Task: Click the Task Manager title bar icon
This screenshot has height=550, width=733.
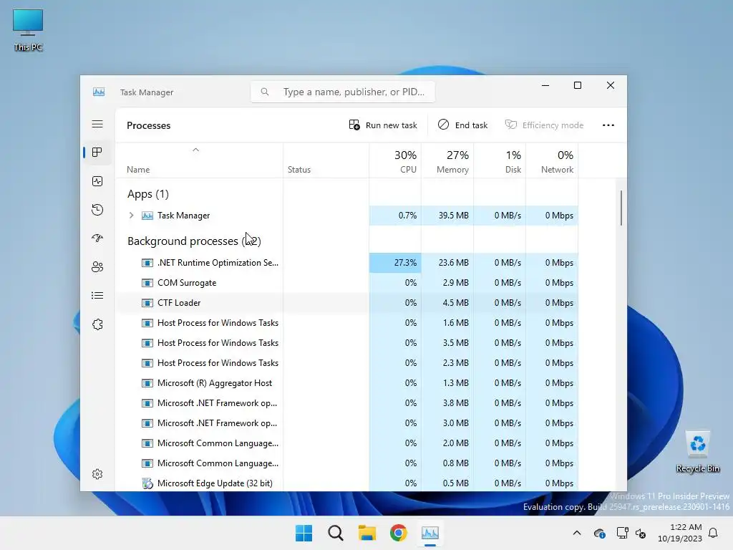Action: tap(99, 92)
